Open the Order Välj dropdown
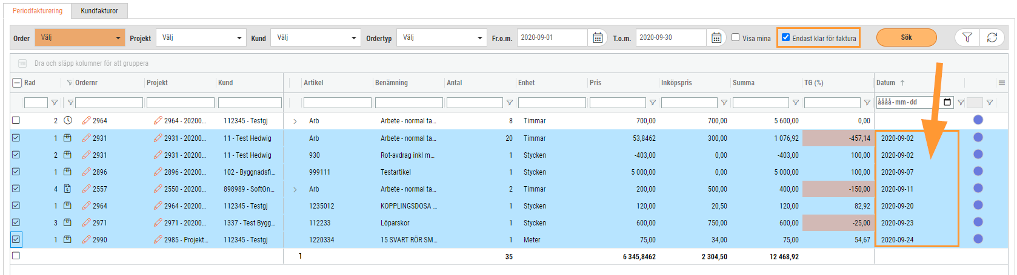 tap(80, 37)
